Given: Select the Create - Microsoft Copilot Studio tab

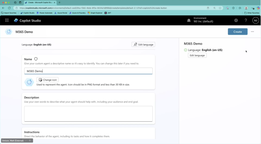Looking at the screenshot, I should [40, 3].
